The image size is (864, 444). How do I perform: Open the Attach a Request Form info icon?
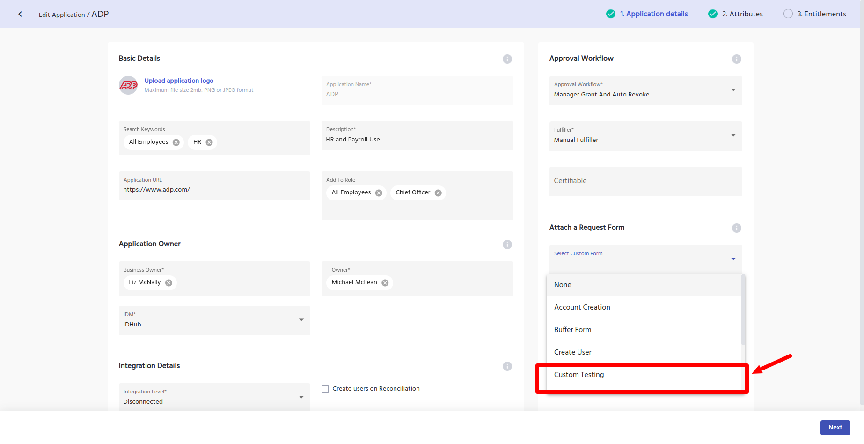[x=736, y=228]
